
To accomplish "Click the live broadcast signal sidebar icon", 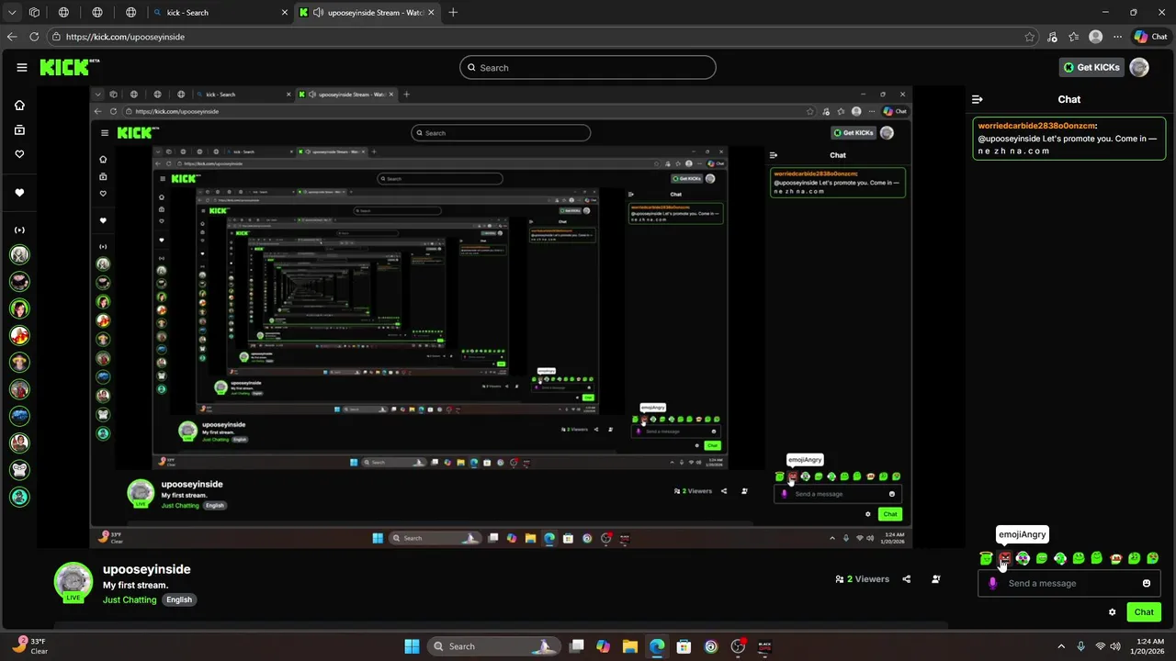I will tap(19, 230).
